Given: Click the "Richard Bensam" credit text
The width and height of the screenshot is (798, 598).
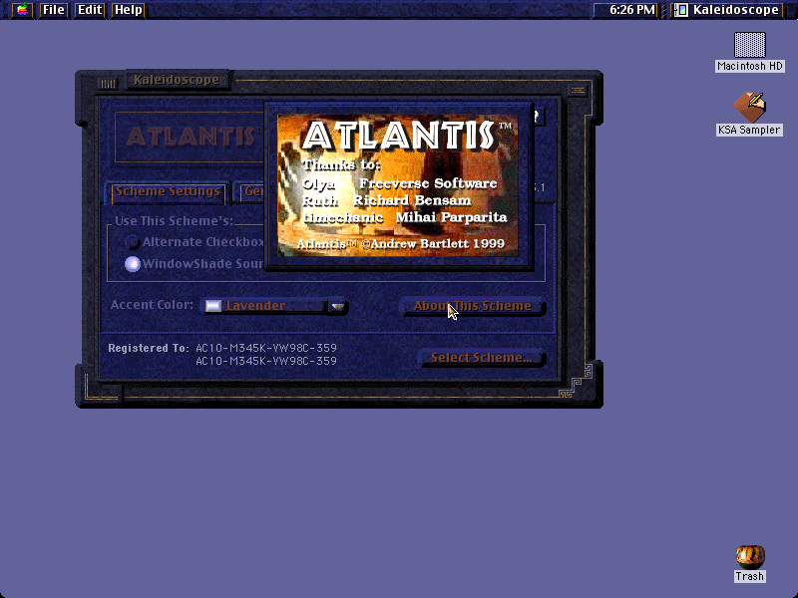Looking at the screenshot, I should (412, 201).
